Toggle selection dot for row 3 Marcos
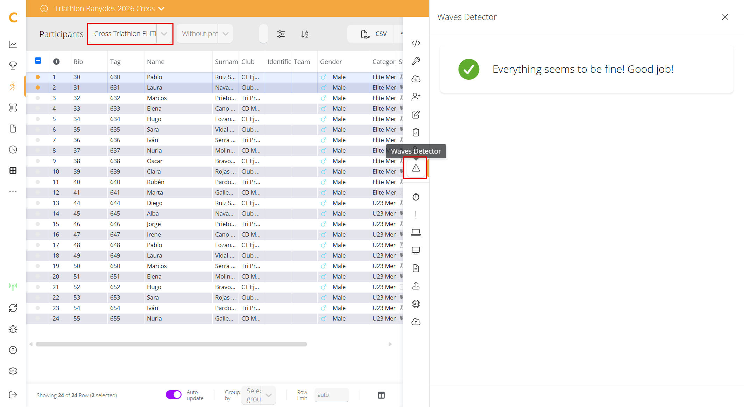This screenshot has width=744, height=407. click(x=38, y=98)
